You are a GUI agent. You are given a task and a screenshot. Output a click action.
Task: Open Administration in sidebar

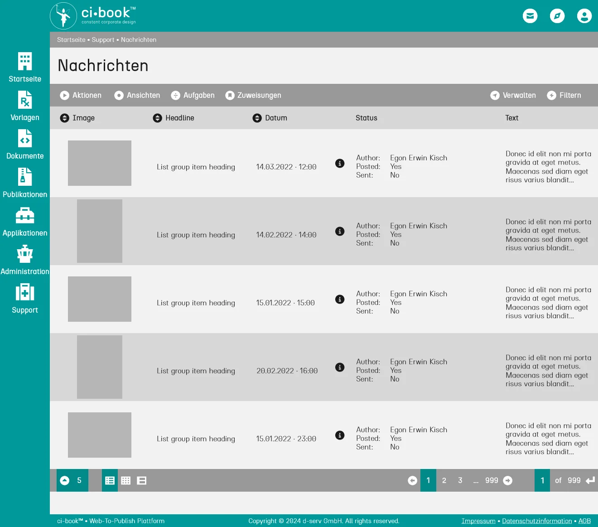point(25,260)
